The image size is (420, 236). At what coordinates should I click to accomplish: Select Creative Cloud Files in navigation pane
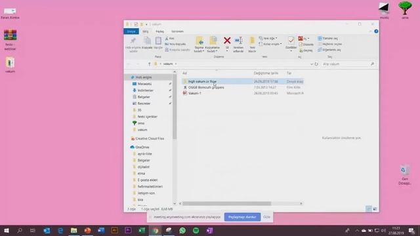tap(150, 138)
